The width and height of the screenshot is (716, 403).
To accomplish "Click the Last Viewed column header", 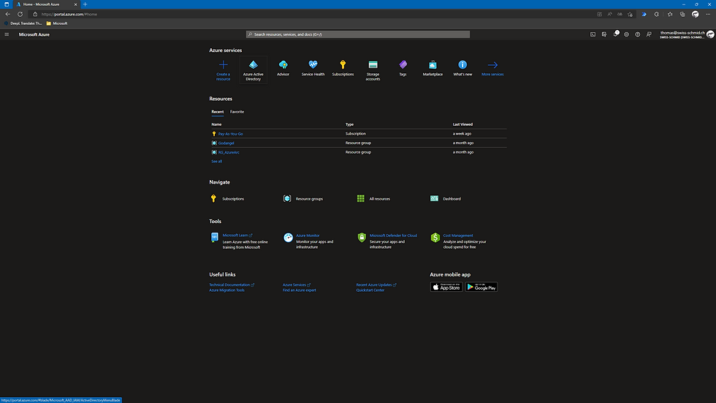I will [462, 124].
